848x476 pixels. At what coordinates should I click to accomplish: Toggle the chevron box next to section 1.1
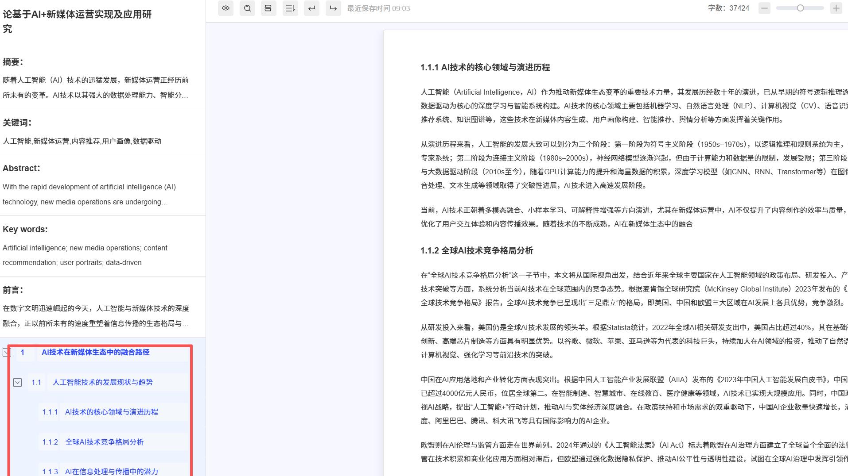click(x=18, y=382)
